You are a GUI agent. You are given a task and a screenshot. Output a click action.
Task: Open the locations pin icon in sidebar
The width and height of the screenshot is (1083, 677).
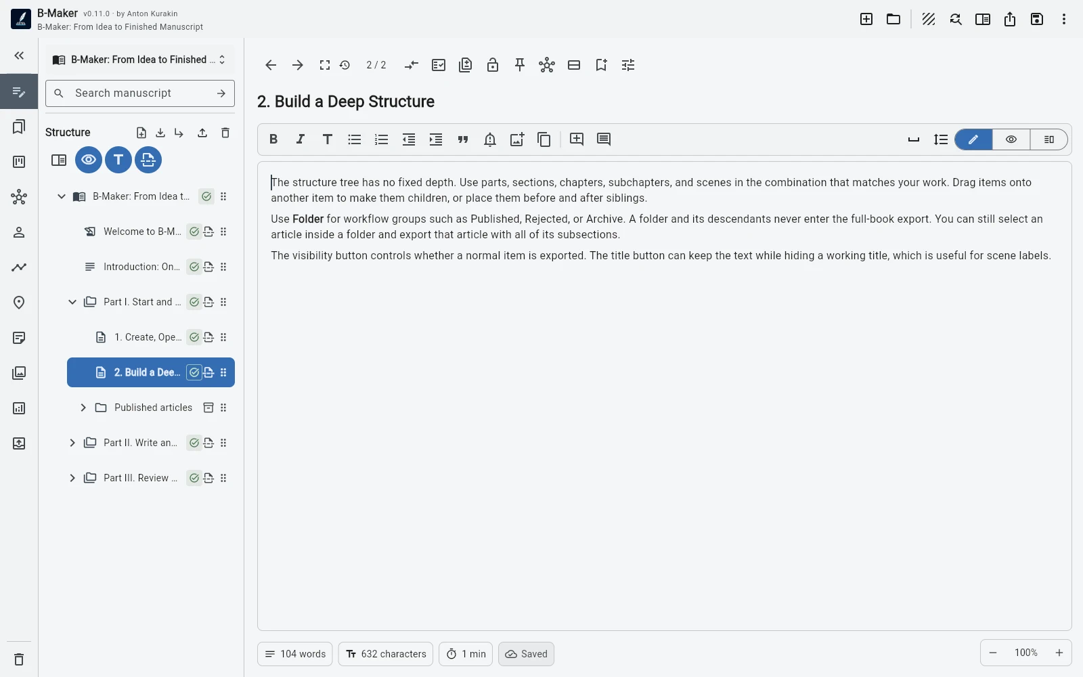tap(19, 303)
